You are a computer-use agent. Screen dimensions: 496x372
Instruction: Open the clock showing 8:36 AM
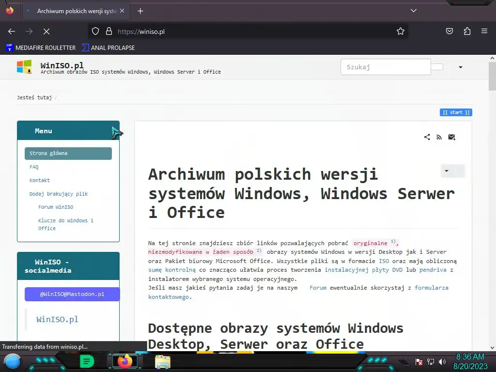(x=470, y=361)
